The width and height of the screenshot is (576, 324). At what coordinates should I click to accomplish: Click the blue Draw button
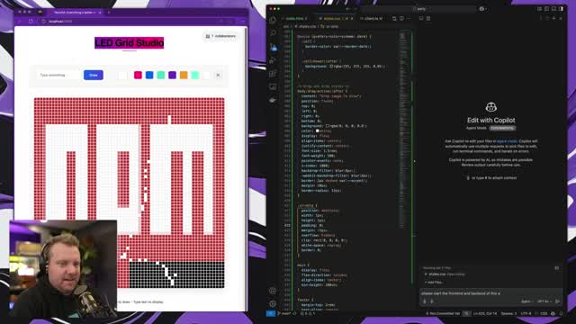[94, 75]
